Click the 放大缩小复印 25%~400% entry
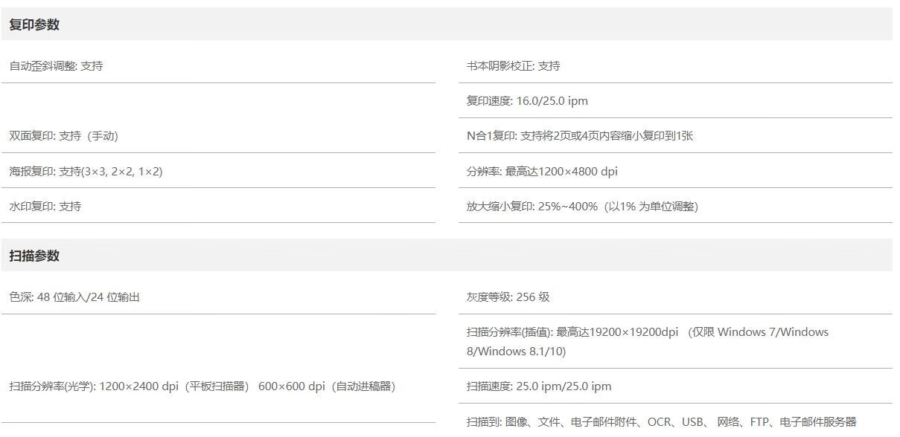Image resolution: width=900 pixels, height=437 pixels. click(x=582, y=206)
